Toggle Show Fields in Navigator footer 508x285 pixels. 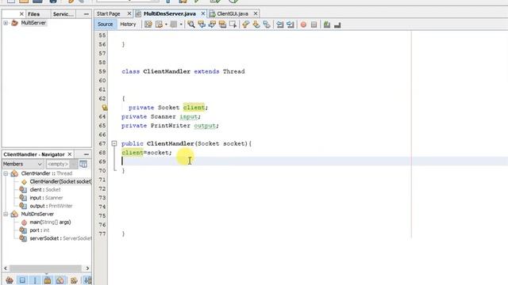[22, 280]
